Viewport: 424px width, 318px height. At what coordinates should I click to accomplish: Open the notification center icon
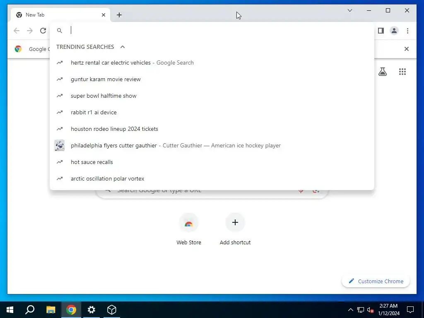click(410, 310)
